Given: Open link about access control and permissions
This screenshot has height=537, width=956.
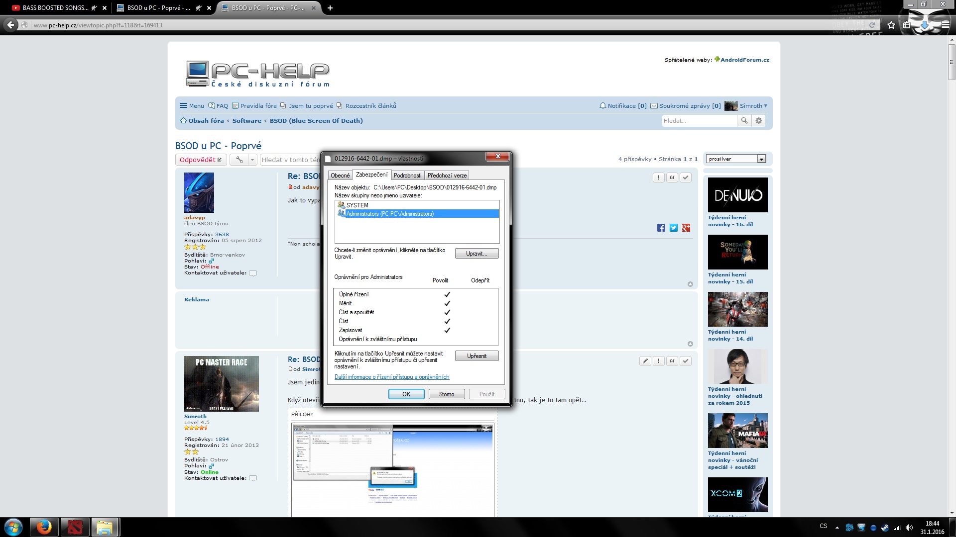Looking at the screenshot, I should tap(391, 377).
